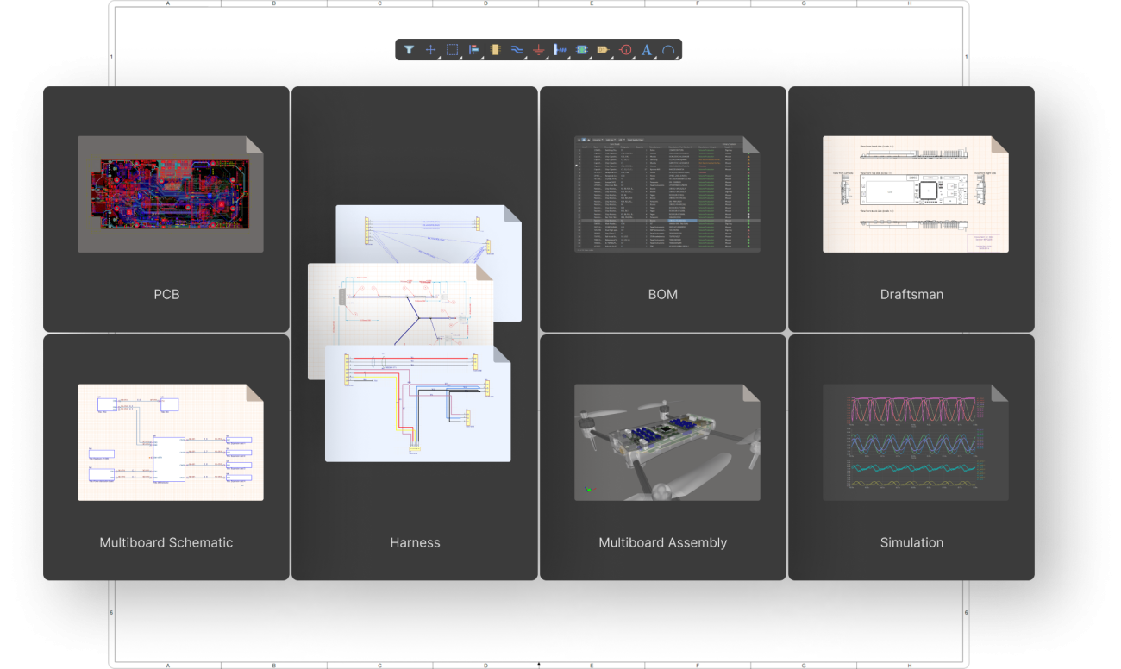
Task: Activate the rectangular selection tool
Action: [452, 50]
